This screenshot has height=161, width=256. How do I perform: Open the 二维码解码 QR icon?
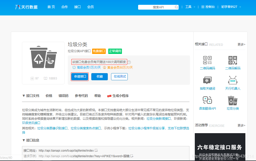(x=233, y=60)
